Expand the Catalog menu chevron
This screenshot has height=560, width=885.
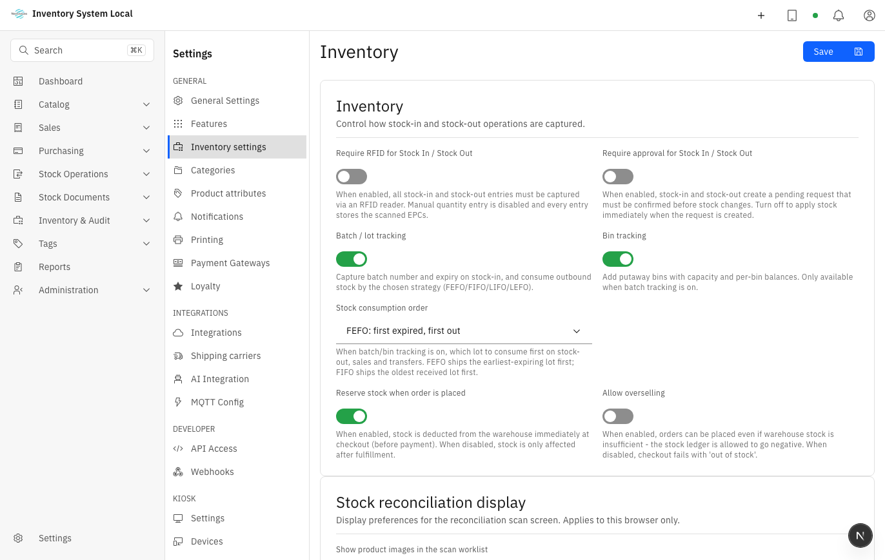[146, 104]
